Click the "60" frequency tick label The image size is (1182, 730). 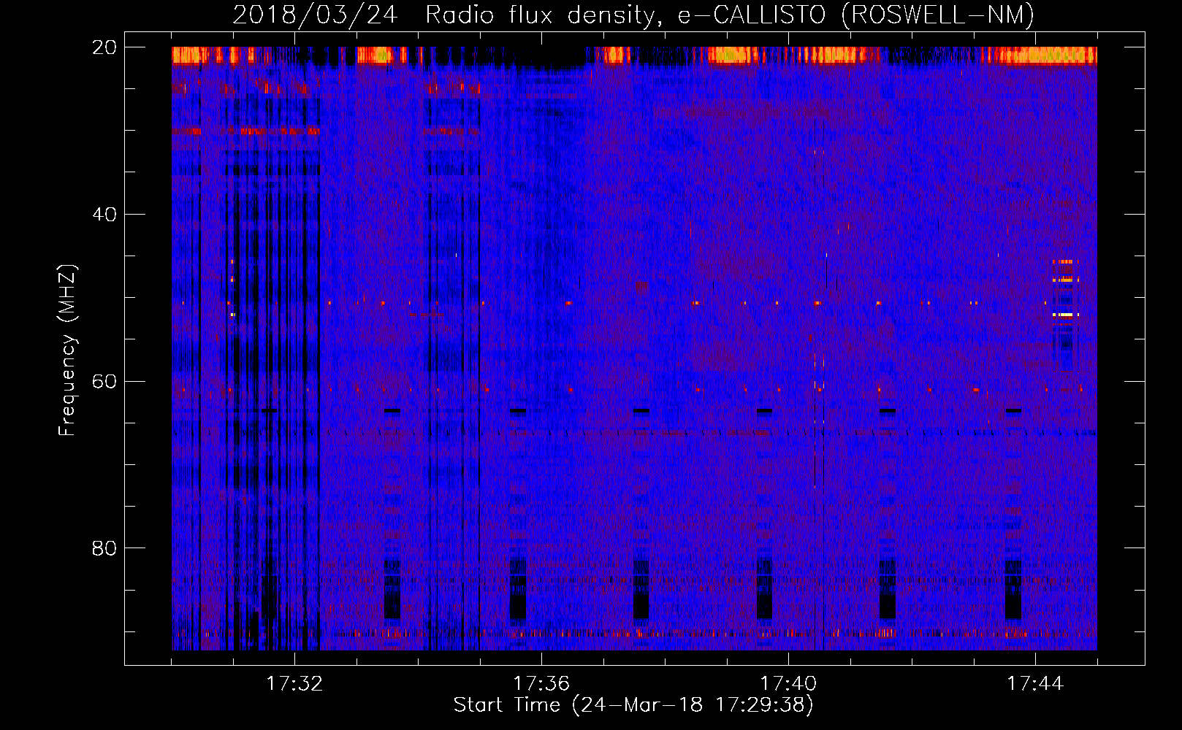[x=104, y=381]
